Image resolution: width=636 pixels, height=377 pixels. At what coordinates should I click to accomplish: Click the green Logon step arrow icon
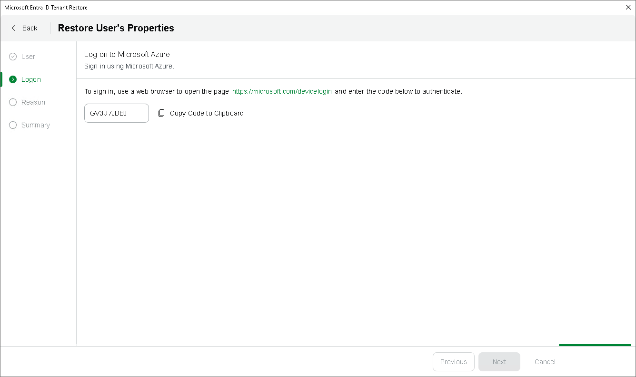tap(13, 79)
